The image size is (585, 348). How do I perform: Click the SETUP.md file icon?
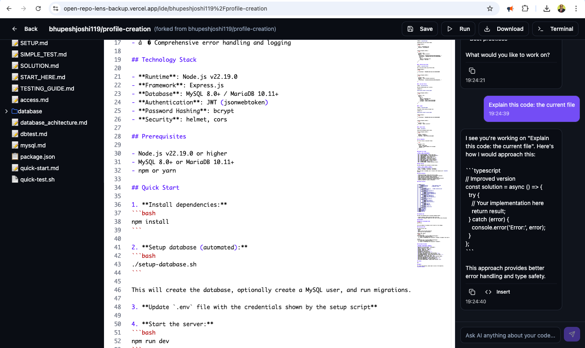(15, 43)
